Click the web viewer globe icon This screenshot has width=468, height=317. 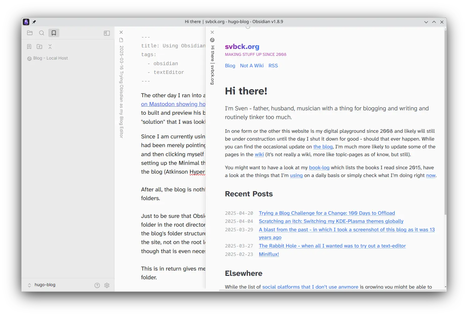(x=212, y=40)
